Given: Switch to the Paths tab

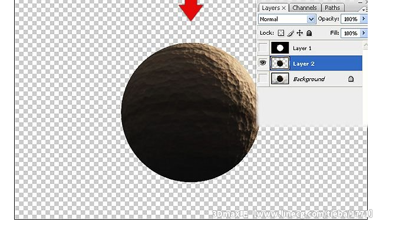Looking at the screenshot, I should [x=332, y=8].
